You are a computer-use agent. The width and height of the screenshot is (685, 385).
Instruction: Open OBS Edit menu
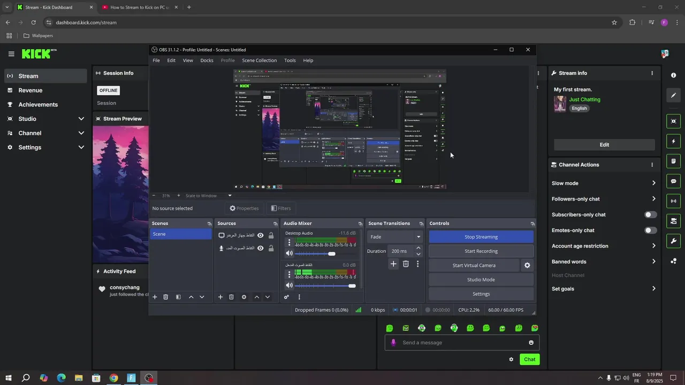(171, 60)
